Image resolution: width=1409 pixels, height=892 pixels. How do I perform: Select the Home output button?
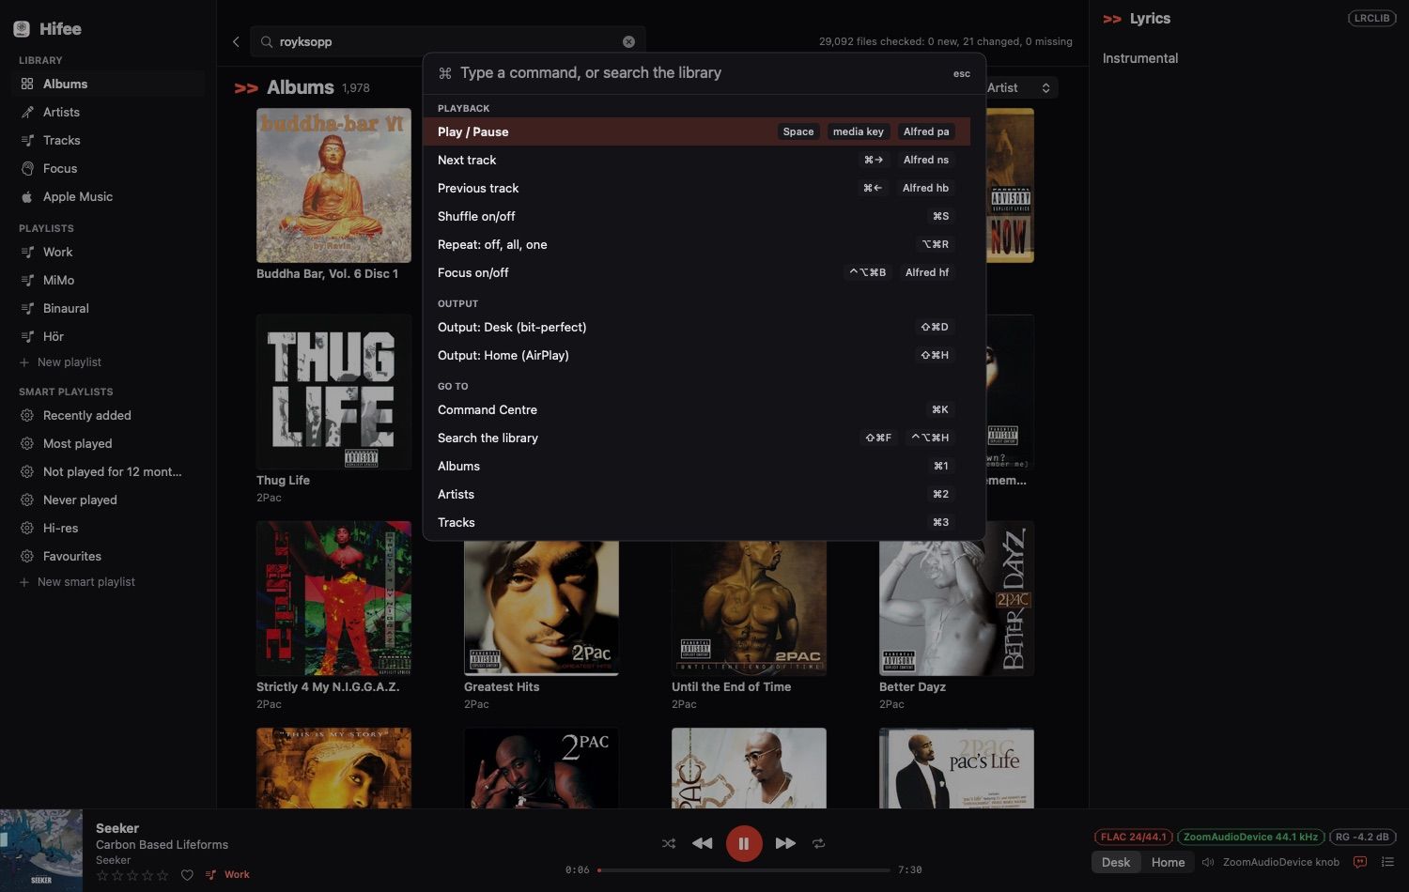click(x=1168, y=862)
